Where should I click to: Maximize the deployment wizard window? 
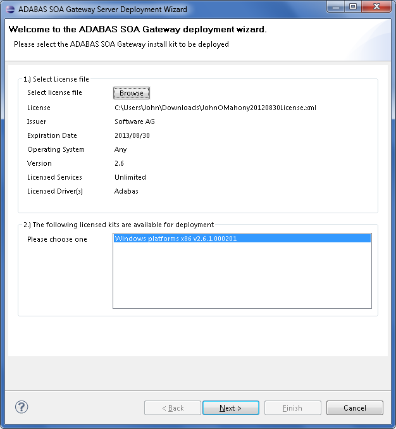point(353,6)
